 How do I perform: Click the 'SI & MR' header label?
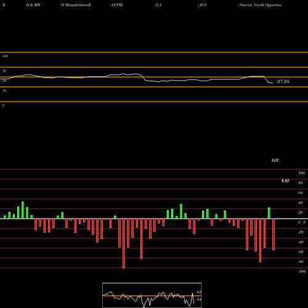tap(33, 5)
